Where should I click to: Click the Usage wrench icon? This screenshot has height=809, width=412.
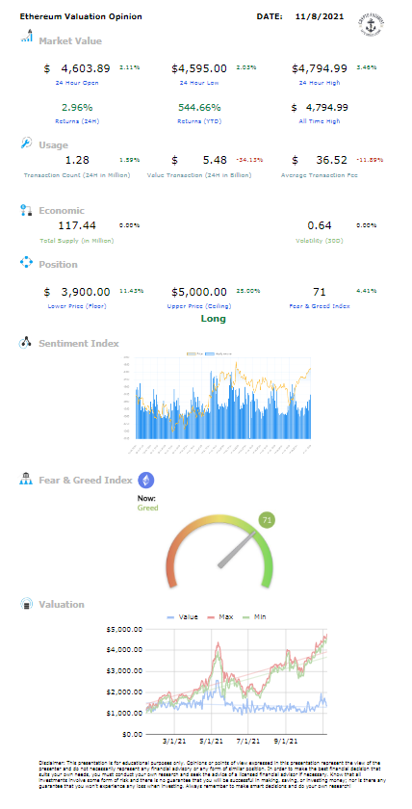(27, 143)
